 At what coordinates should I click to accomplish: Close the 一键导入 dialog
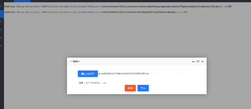tap(202, 61)
